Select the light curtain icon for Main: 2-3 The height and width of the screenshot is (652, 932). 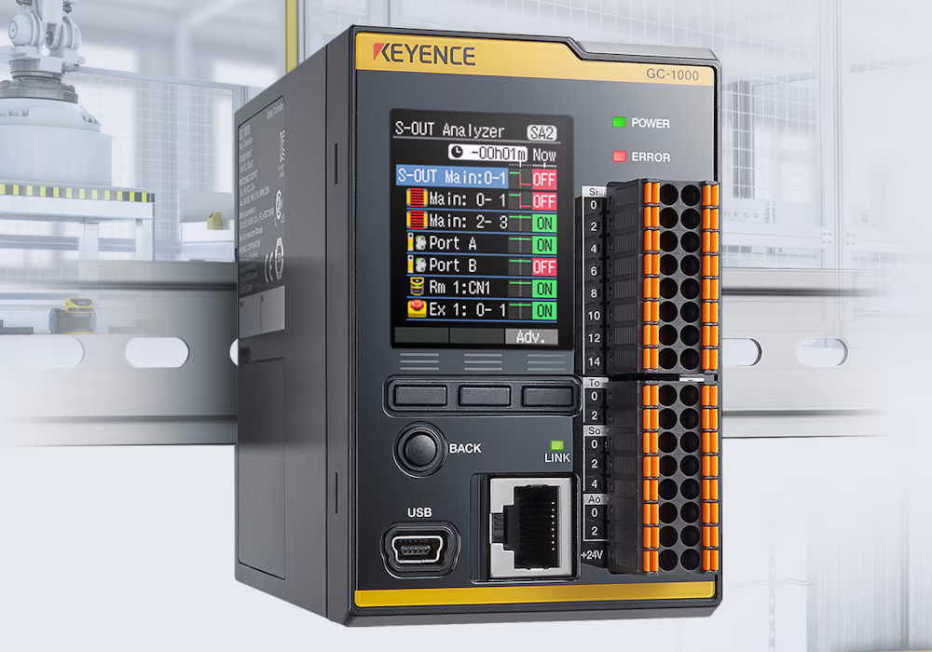(x=417, y=221)
